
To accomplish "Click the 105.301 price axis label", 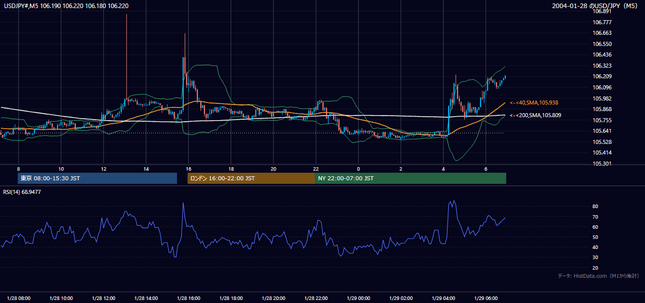I will click(602, 164).
